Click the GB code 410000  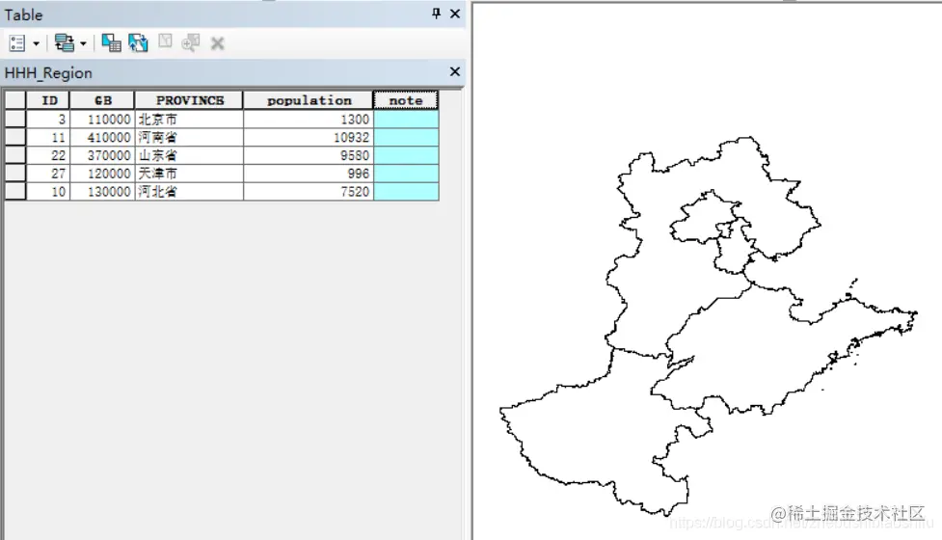(102, 137)
